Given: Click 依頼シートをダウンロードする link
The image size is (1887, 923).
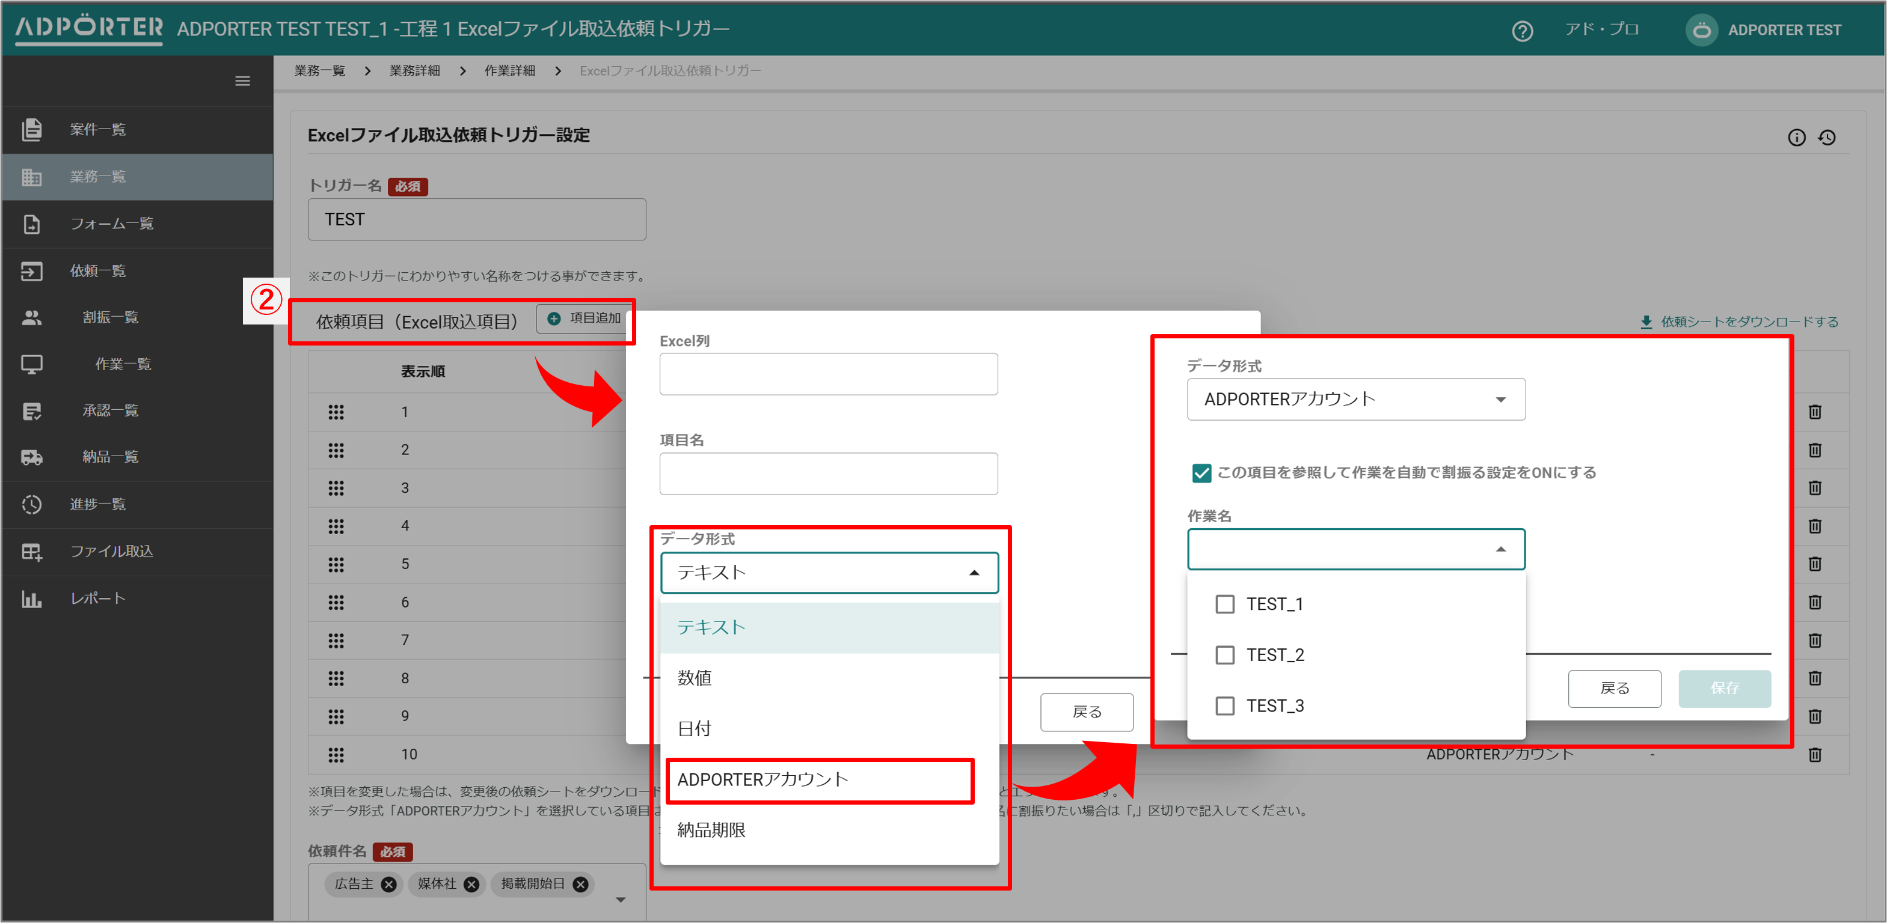Looking at the screenshot, I should (1749, 322).
